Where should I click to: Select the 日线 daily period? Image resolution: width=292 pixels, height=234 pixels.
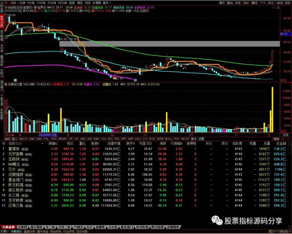pos(72,3)
